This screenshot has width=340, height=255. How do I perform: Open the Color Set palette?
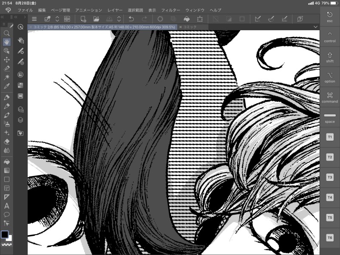[x=20, y=85]
